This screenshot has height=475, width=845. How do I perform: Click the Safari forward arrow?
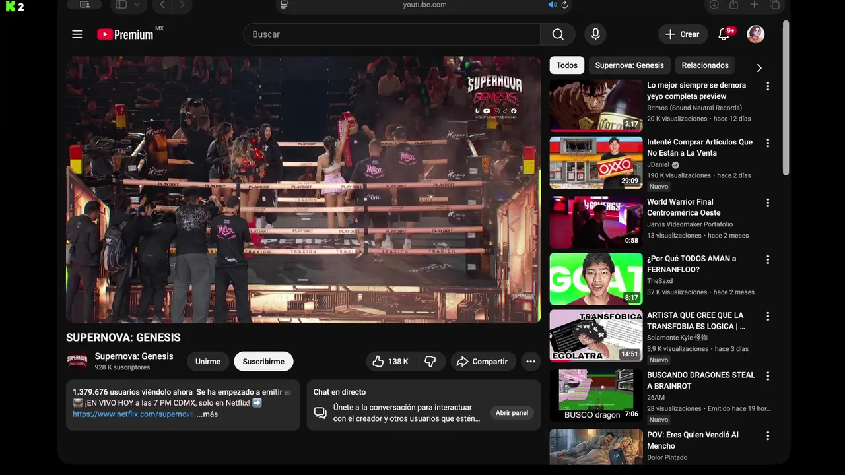click(x=182, y=5)
